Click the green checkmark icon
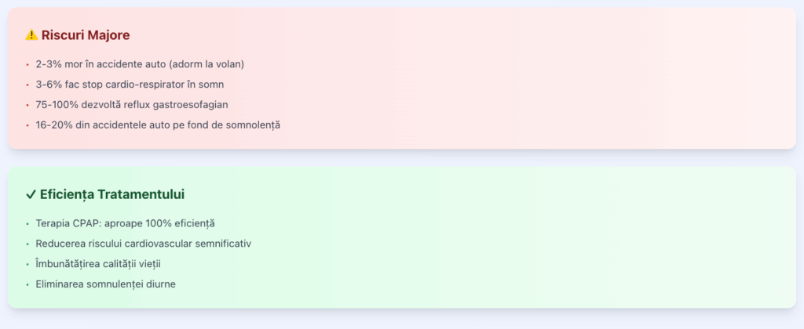 31,194
